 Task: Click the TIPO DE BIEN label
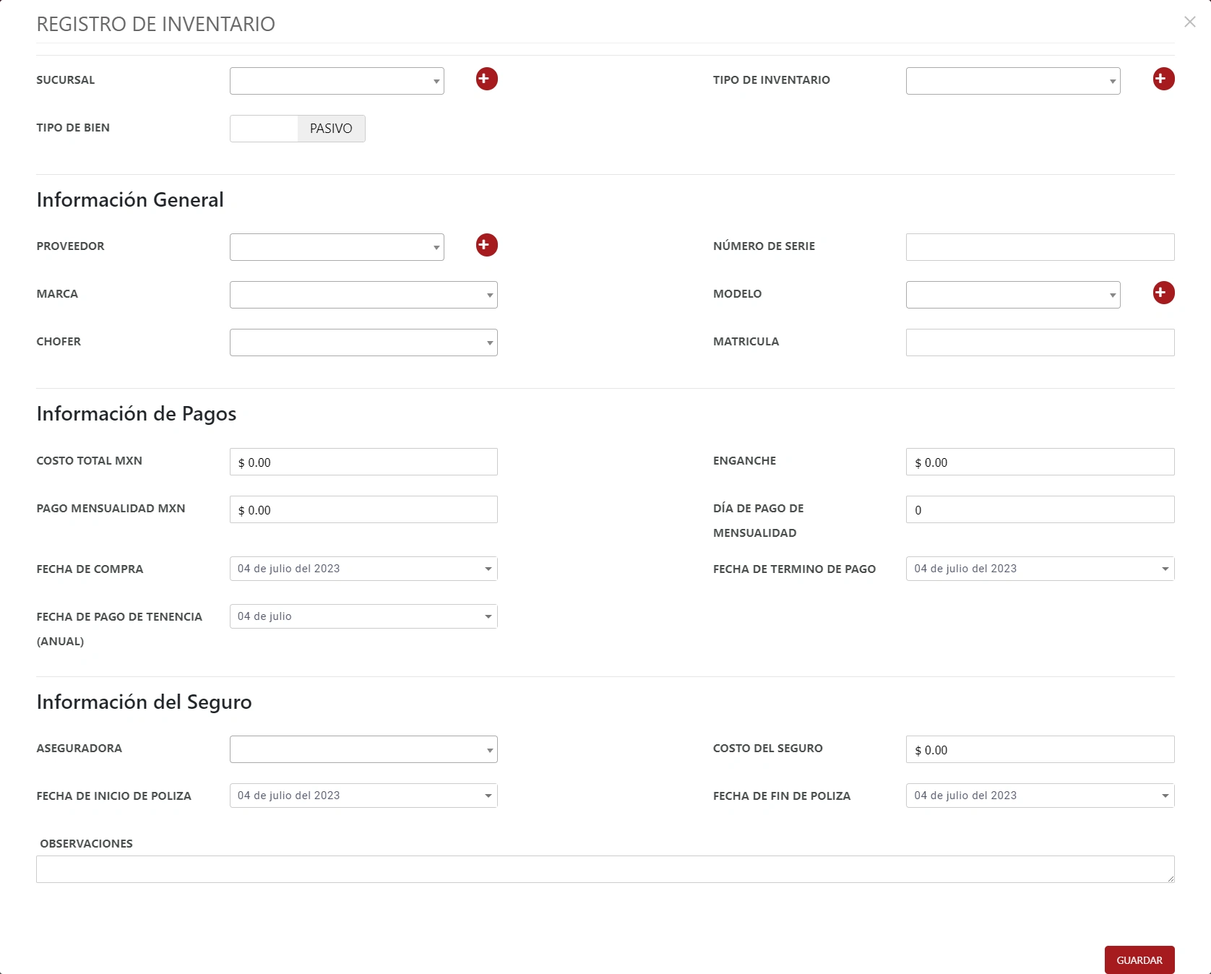(x=73, y=128)
